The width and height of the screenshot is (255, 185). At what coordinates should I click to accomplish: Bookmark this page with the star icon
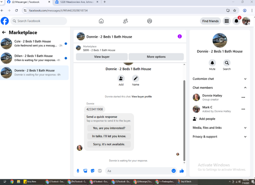[x=235, y=11]
